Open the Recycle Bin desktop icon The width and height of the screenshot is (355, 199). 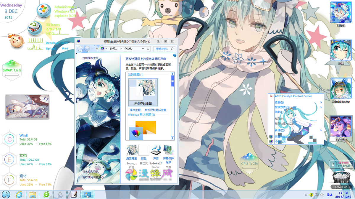(x=341, y=180)
